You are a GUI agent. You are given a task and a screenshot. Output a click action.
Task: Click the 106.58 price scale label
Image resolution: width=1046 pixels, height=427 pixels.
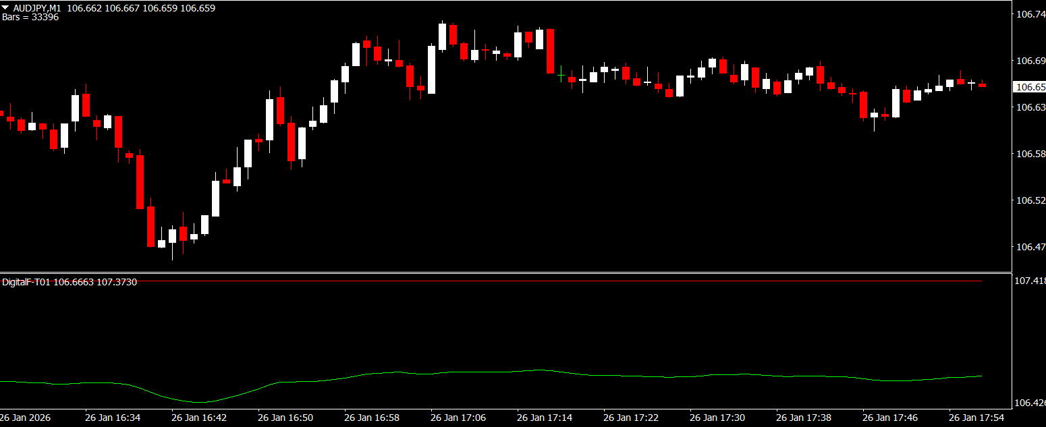click(x=1029, y=154)
